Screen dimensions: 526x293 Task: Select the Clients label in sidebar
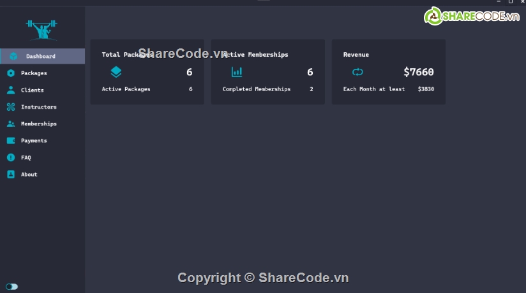tap(32, 90)
